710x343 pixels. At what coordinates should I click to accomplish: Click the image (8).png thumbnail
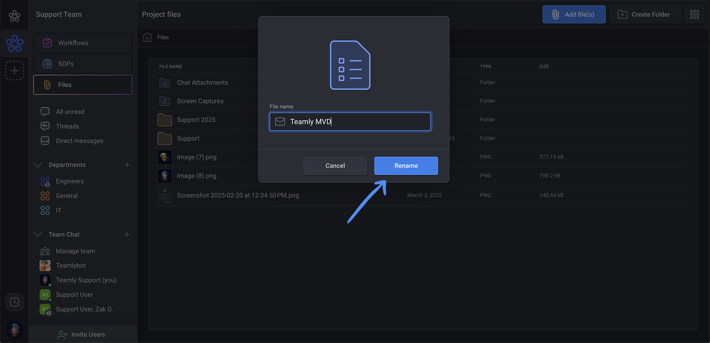pos(165,176)
